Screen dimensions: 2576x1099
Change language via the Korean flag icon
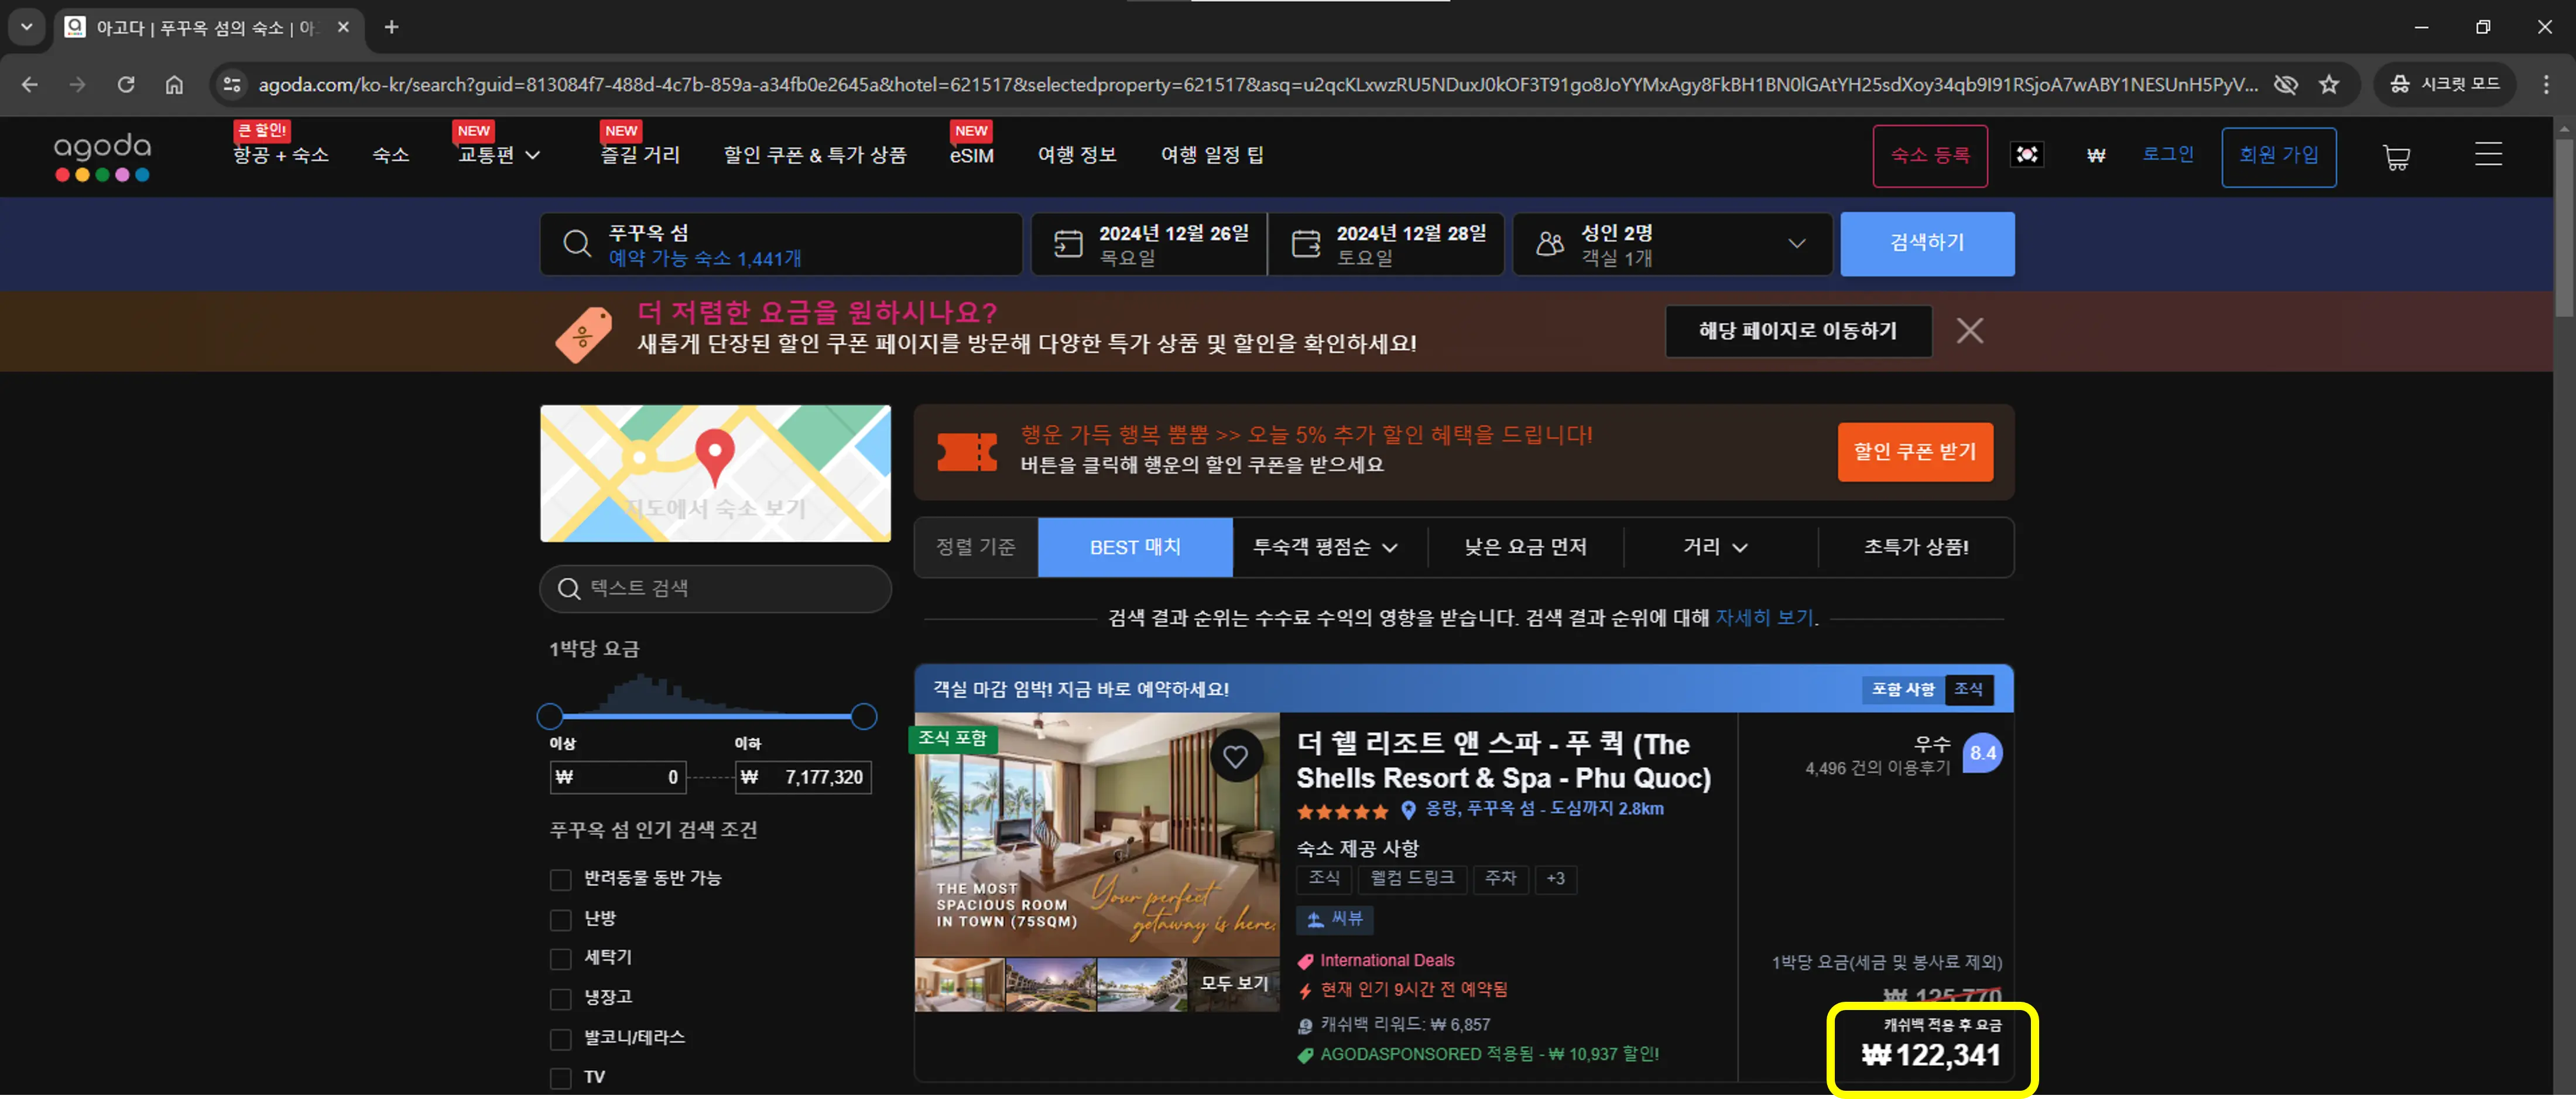2027,155
